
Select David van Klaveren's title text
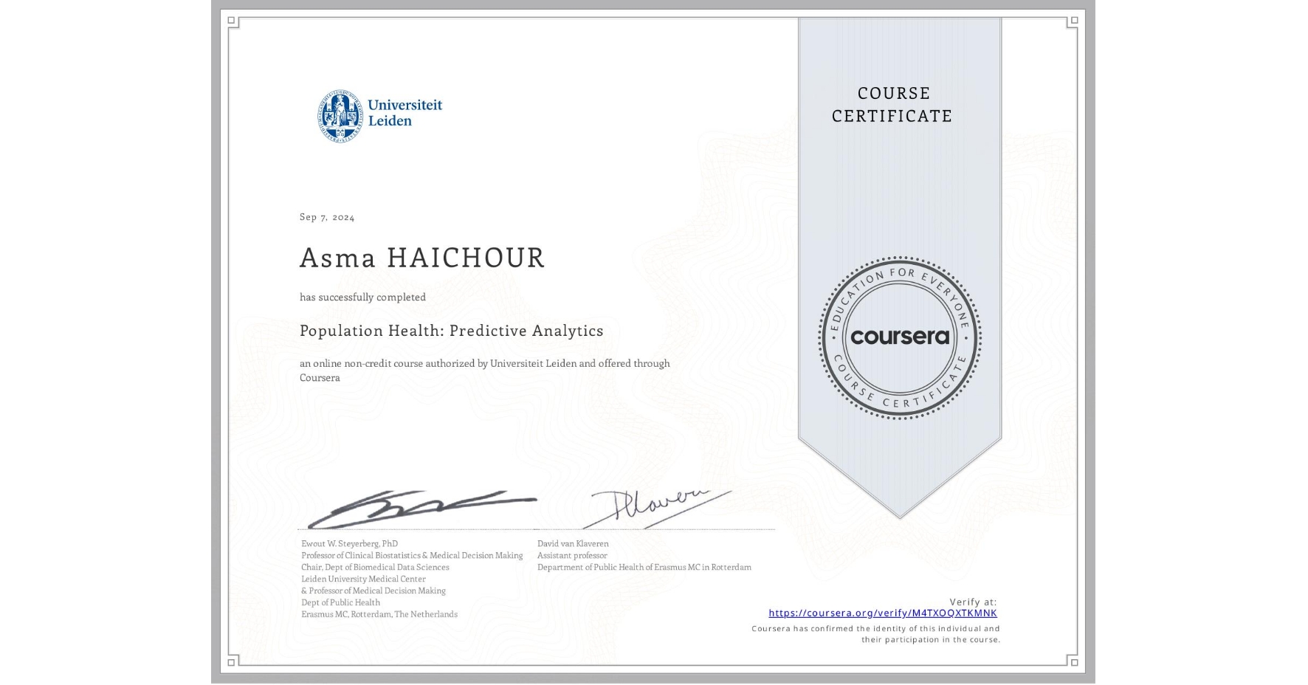tap(572, 555)
